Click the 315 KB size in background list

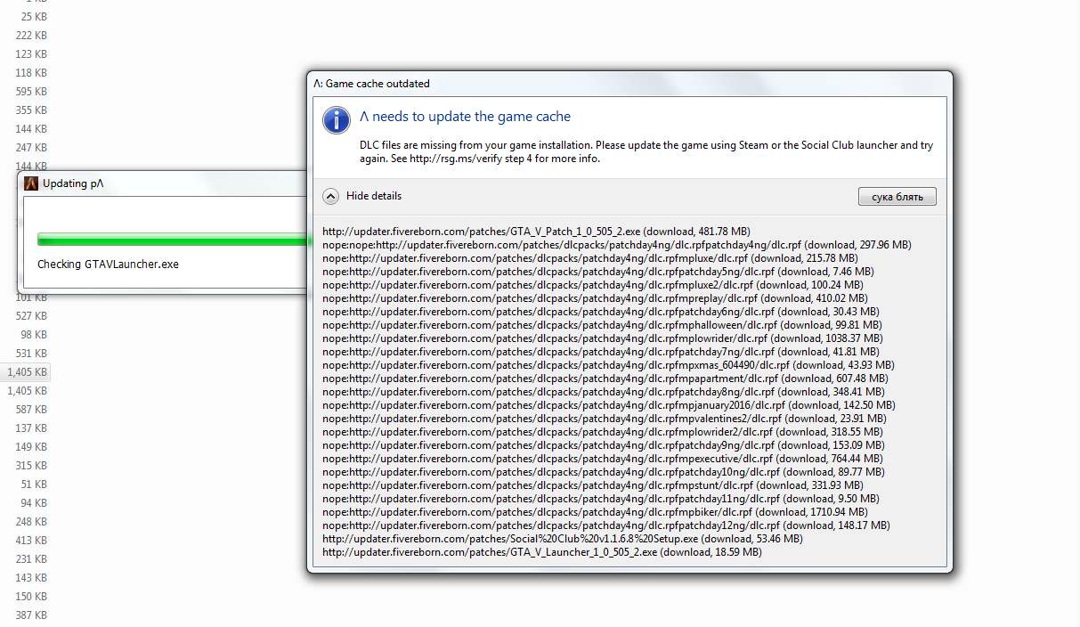tap(31, 466)
